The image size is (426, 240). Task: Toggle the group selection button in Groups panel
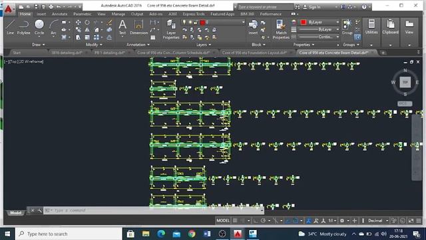tap(357, 37)
